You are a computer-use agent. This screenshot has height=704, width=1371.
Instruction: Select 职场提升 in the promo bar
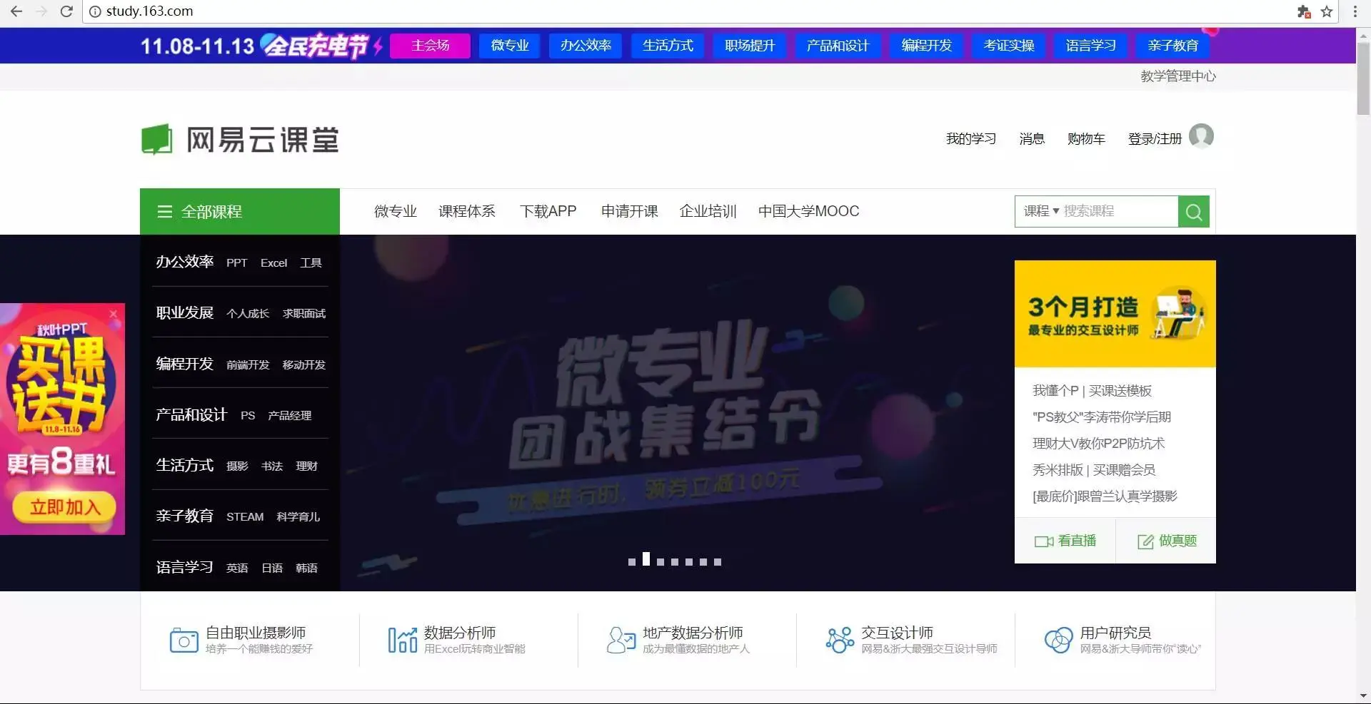tap(750, 46)
